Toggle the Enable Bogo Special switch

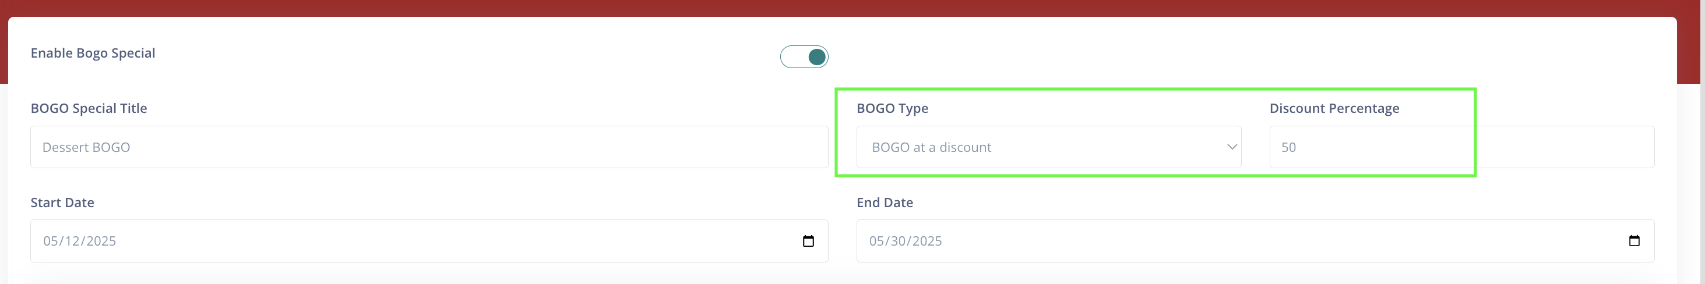[x=804, y=57]
